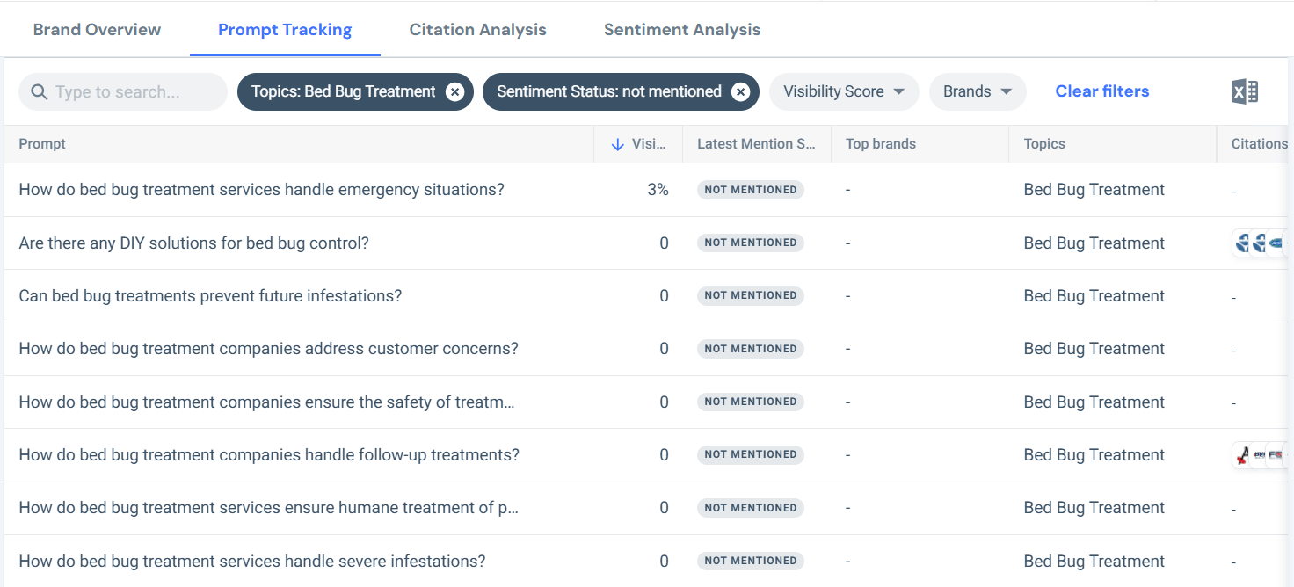Click the search magnifier icon
The image size is (1294, 587).
(39, 92)
